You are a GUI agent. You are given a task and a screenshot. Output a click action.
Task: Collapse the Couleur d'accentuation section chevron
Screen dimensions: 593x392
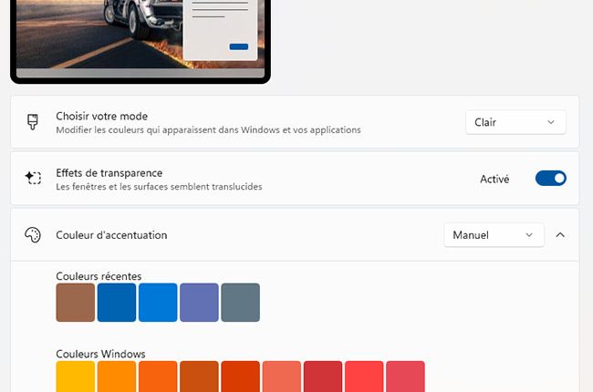coord(560,235)
